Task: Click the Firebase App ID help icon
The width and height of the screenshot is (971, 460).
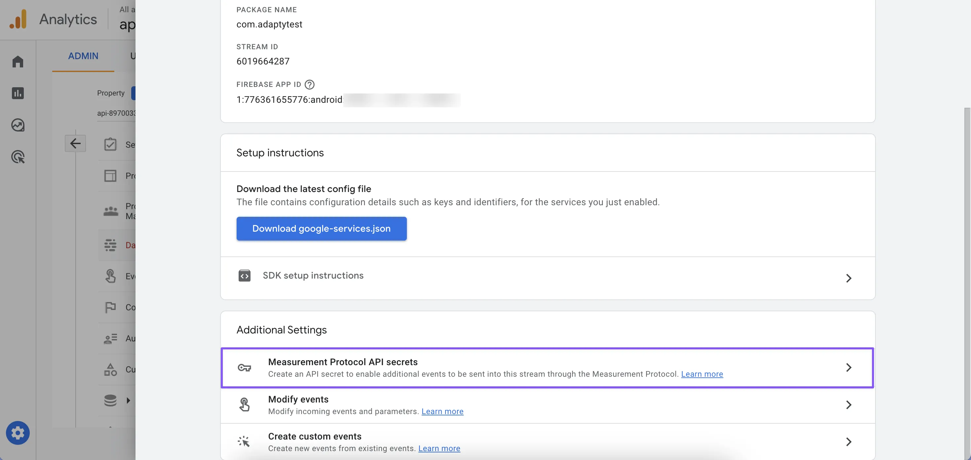Action: click(309, 85)
